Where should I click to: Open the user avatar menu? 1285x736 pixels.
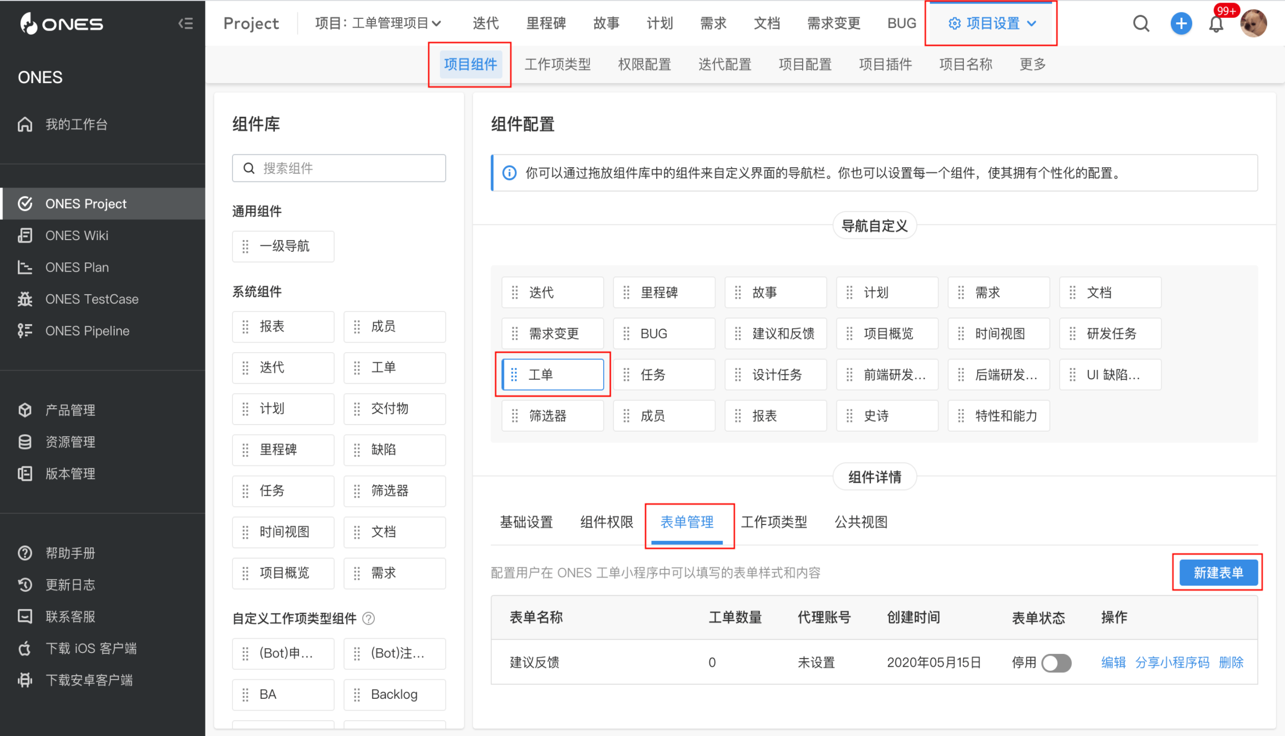pos(1253,23)
